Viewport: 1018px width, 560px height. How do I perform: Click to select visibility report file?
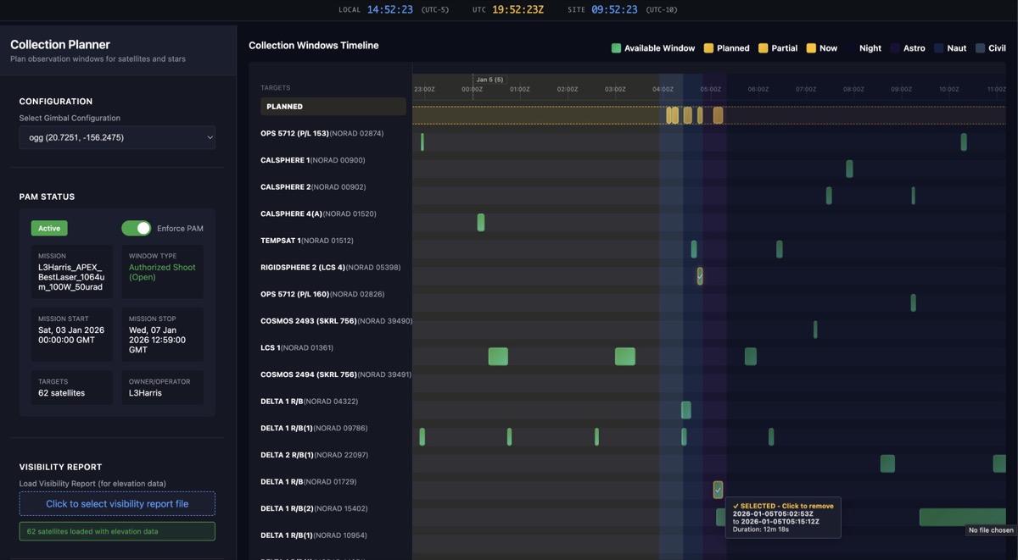tap(117, 503)
